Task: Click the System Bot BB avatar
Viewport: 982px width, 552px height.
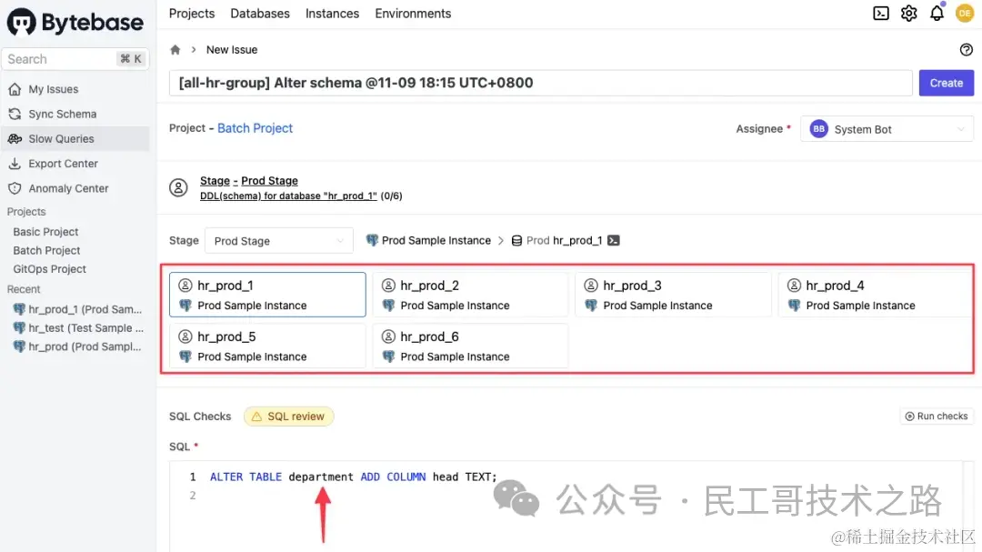Action: point(818,129)
